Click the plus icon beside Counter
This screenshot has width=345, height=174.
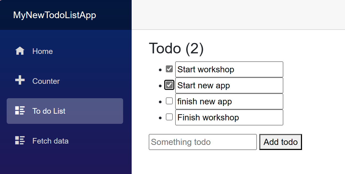pos(19,81)
